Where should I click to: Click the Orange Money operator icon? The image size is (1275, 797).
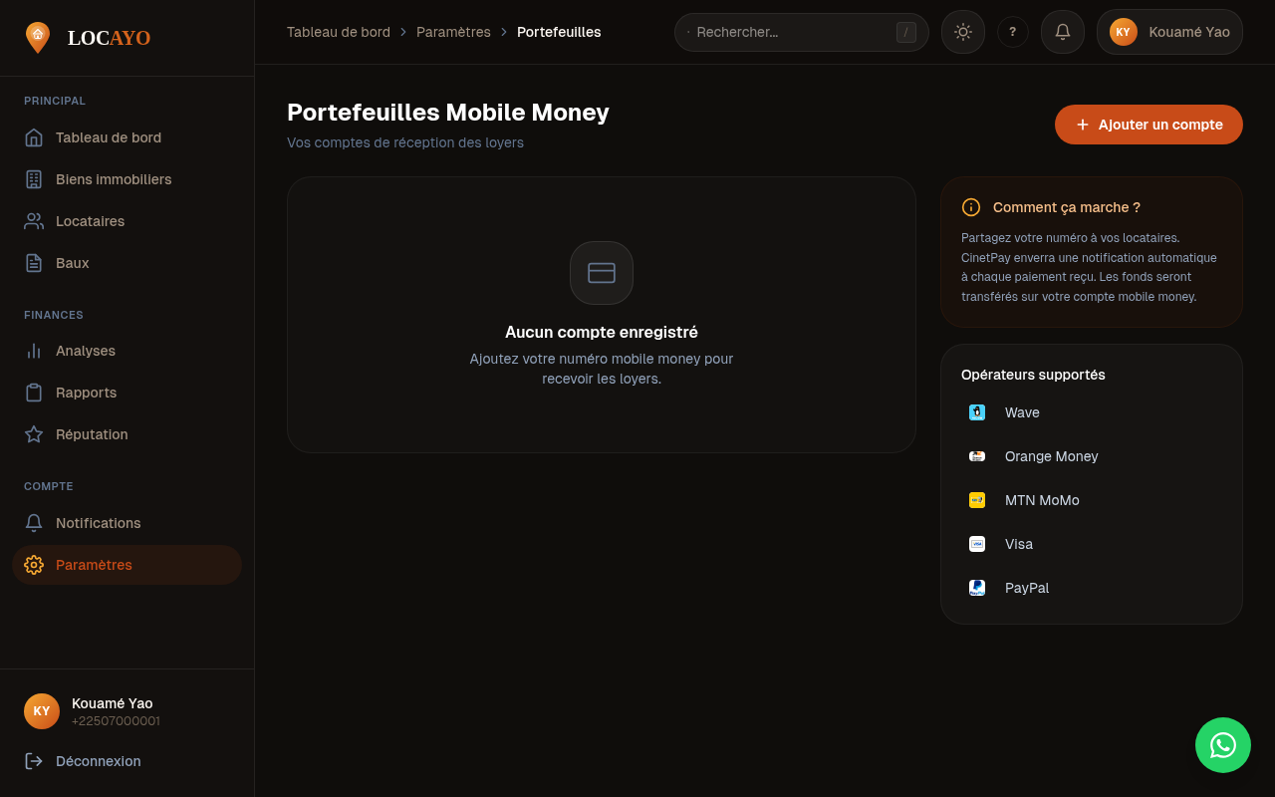(x=977, y=456)
